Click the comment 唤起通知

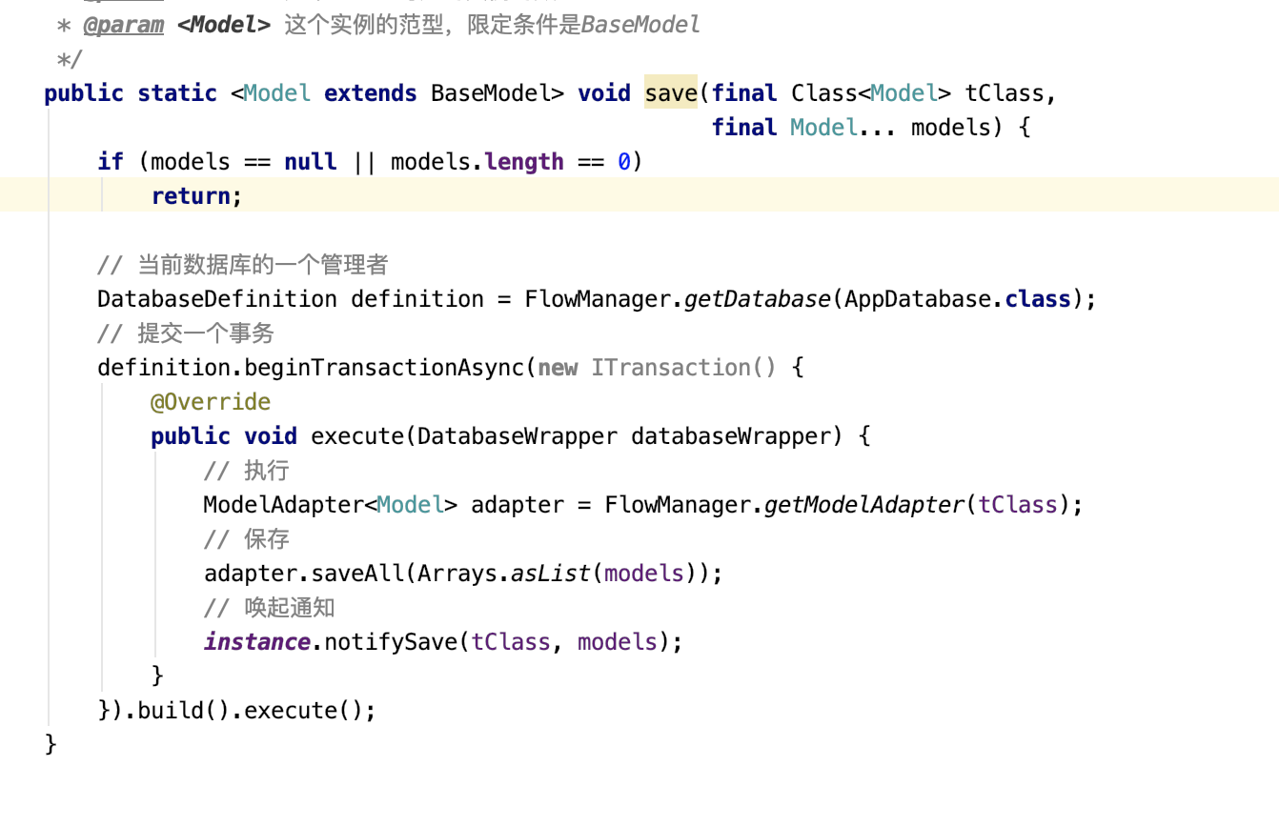tap(270, 608)
